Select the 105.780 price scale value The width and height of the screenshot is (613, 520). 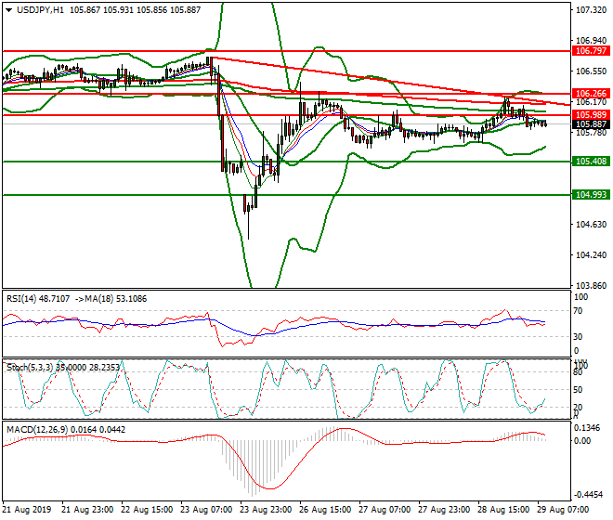pyautogui.click(x=591, y=133)
